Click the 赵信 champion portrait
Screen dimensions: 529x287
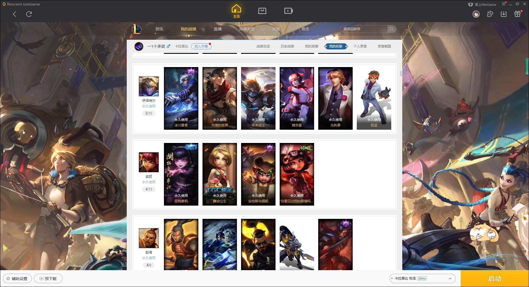(149, 238)
